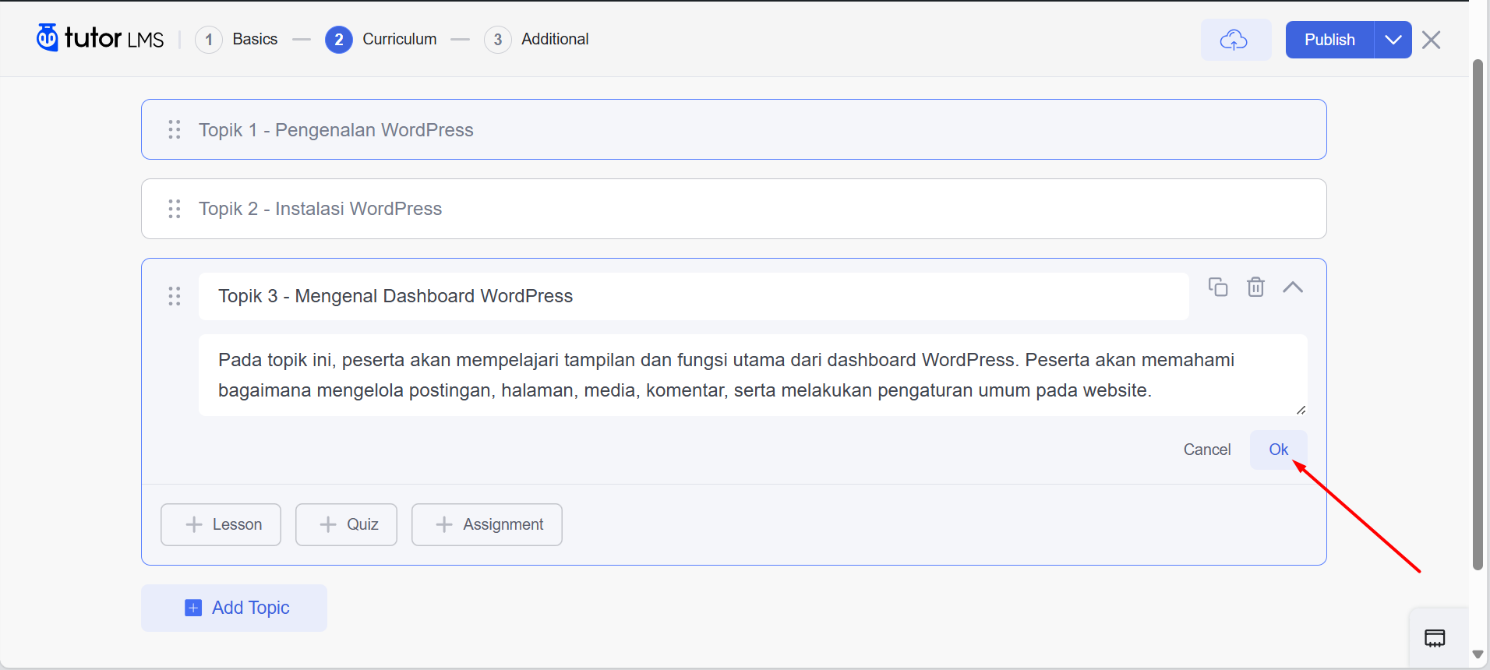
Task: Duplicate Topik 3 with copy icon
Action: [1217, 287]
